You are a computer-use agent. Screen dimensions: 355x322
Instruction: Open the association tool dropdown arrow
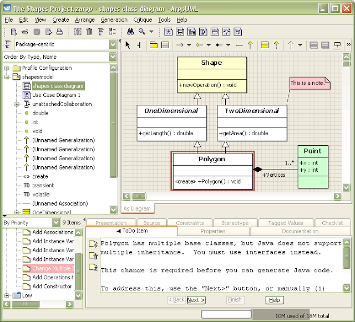click(x=189, y=45)
